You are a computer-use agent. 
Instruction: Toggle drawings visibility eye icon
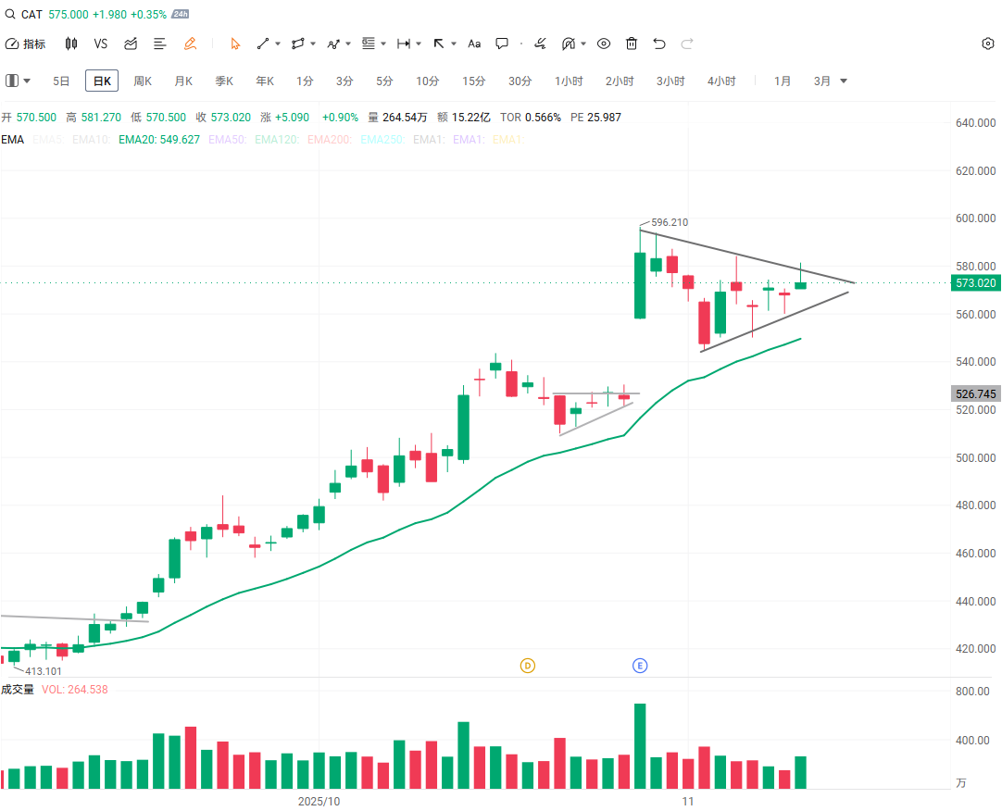604,44
